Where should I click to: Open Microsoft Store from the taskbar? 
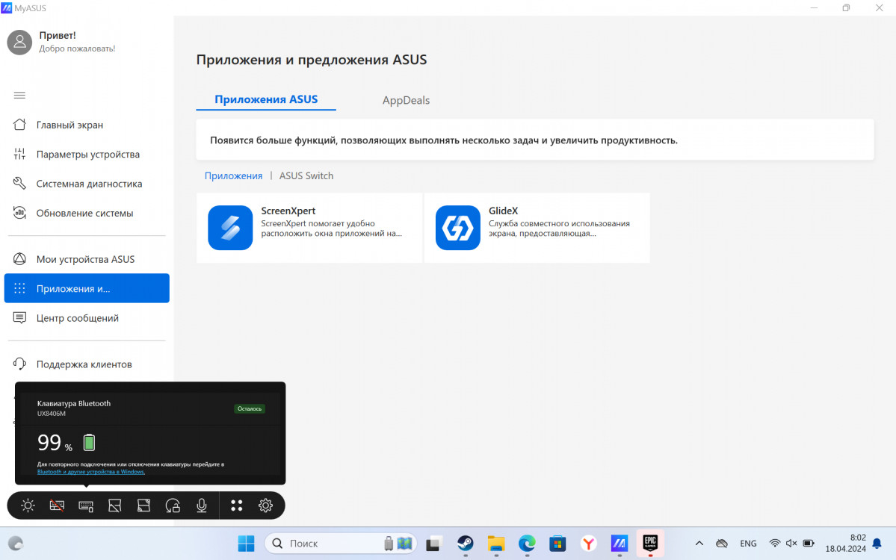557,544
